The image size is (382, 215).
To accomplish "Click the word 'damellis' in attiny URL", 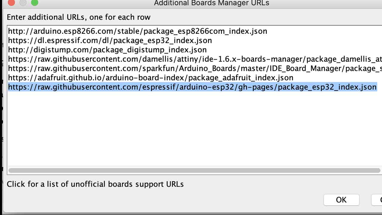I will [157, 59].
